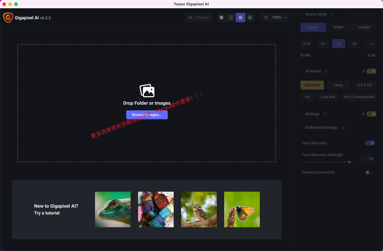Select the side-by-side view layout icon
Viewport: 383px width, 251px height.
click(x=240, y=18)
